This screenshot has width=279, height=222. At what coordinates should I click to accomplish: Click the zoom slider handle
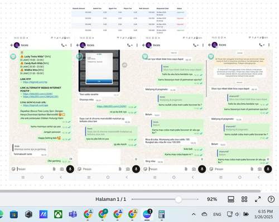179,199
